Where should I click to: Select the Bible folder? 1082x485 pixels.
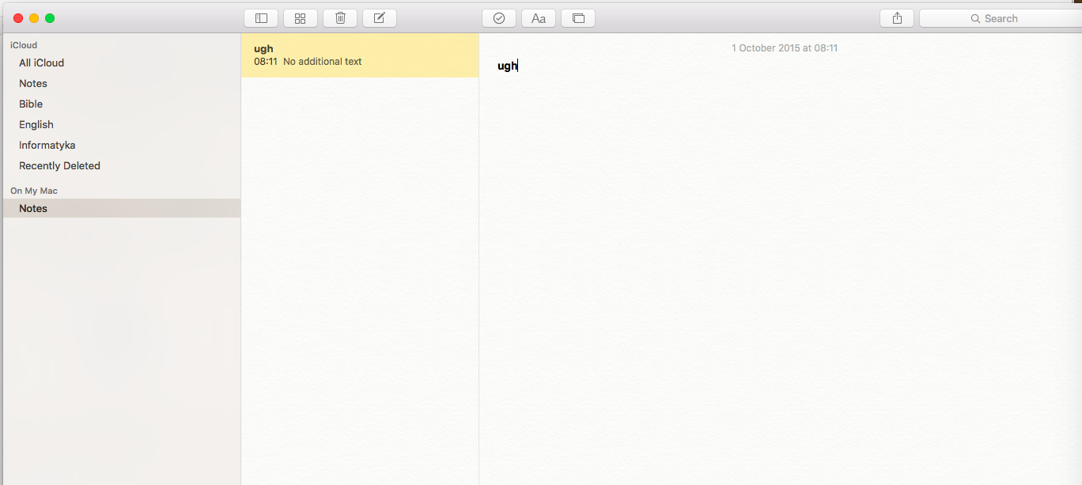tap(30, 104)
